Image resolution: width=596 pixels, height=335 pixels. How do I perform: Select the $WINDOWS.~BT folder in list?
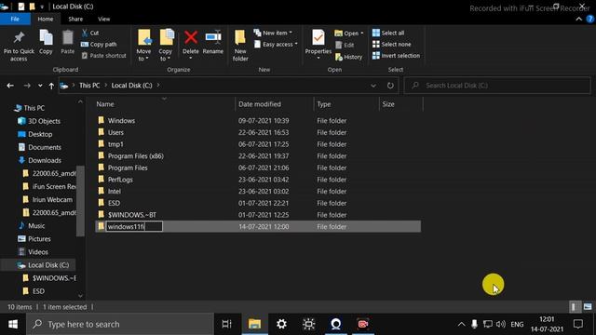coord(132,215)
